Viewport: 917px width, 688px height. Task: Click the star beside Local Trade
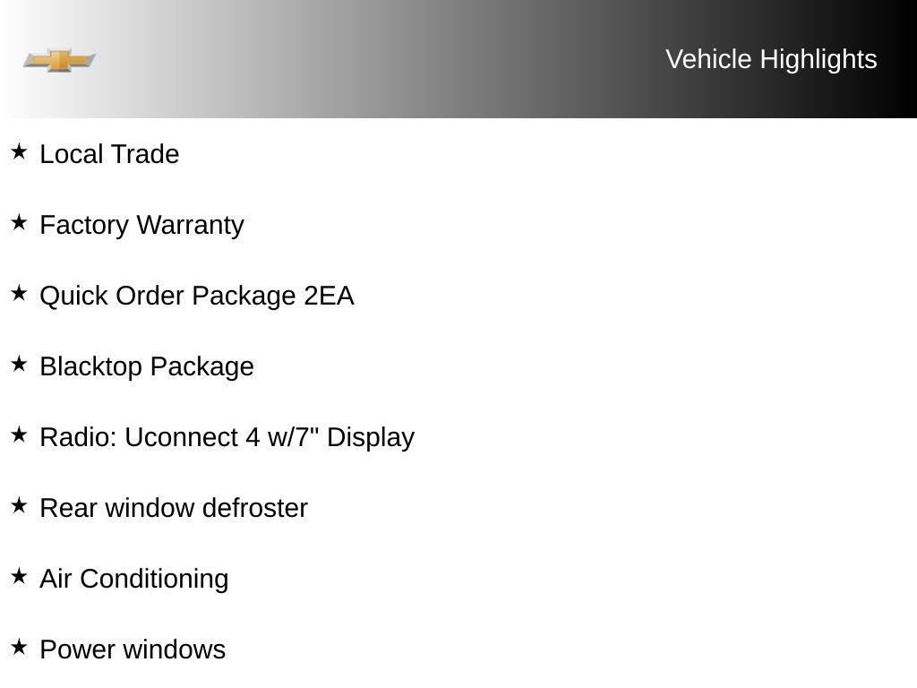pyautogui.click(x=19, y=150)
